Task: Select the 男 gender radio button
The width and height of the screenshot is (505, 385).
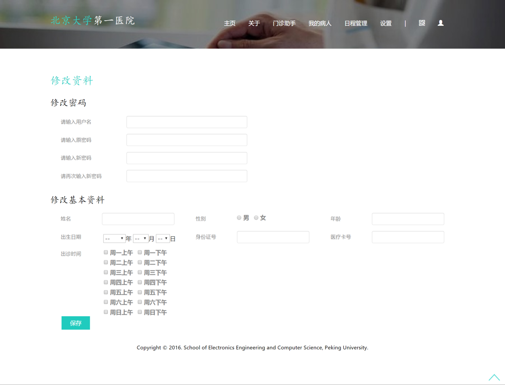Action: 239,218
